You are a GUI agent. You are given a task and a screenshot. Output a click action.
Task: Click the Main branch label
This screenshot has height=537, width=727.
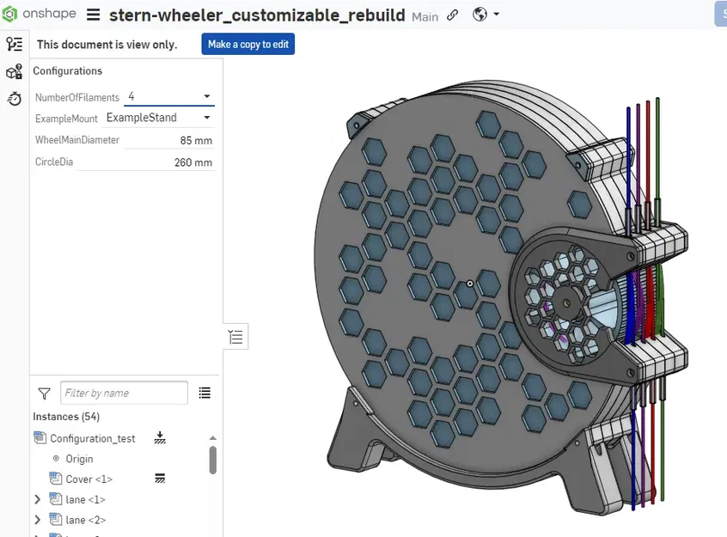pyautogui.click(x=425, y=16)
